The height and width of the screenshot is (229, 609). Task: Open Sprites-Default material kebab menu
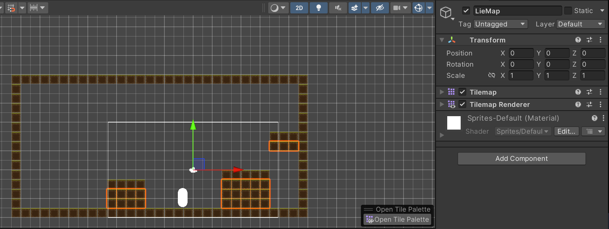coord(603,118)
